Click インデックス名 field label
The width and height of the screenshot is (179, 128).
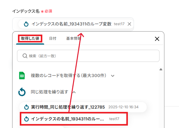(26, 11)
